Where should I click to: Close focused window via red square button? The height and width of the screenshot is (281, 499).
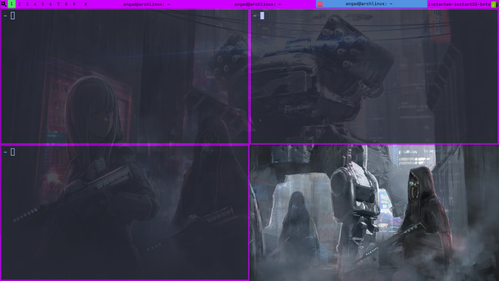(x=320, y=4)
